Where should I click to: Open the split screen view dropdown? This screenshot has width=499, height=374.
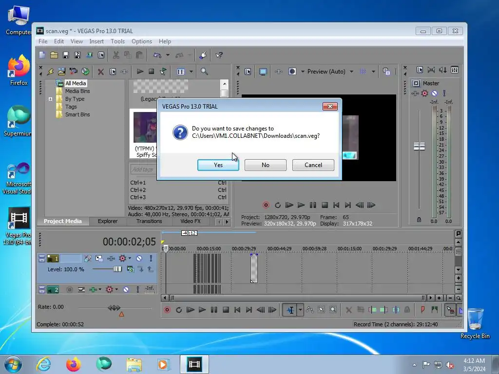(x=302, y=72)
